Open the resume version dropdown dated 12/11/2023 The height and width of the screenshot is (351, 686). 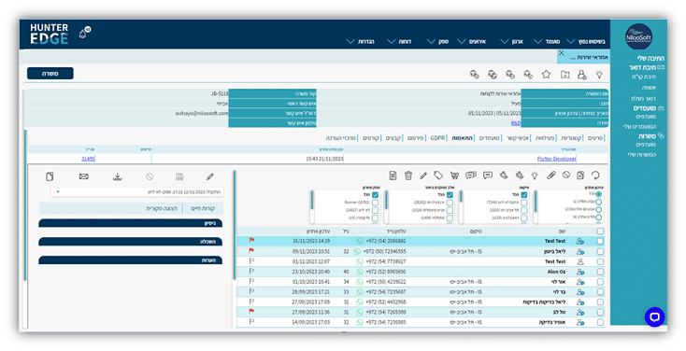[x=137, y=192]
